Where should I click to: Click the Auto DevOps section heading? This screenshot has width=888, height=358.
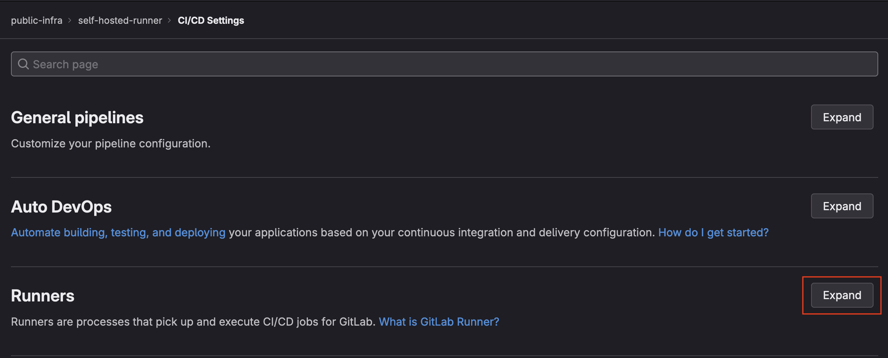point(61,207)
